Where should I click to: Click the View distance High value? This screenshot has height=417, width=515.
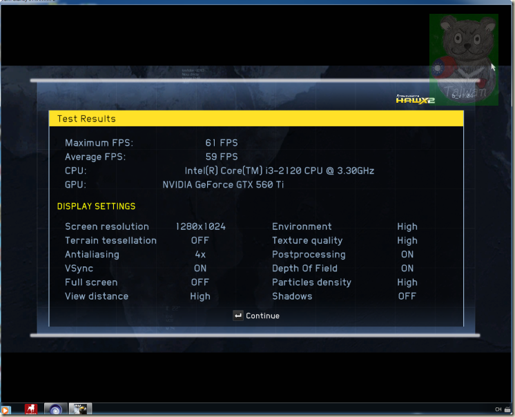point(200,296)
